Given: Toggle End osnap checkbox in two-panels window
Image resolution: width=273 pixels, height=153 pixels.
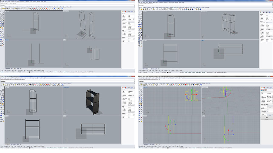Looking at the screenshot, I should click(x=1, y=70).
